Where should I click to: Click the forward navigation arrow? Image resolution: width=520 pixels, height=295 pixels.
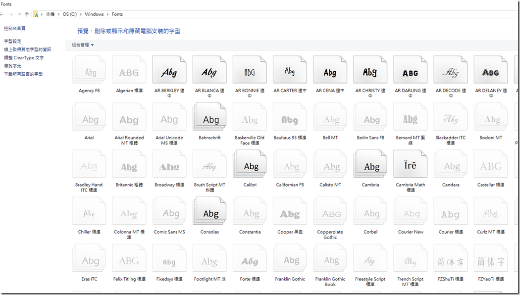coord(11,14)
